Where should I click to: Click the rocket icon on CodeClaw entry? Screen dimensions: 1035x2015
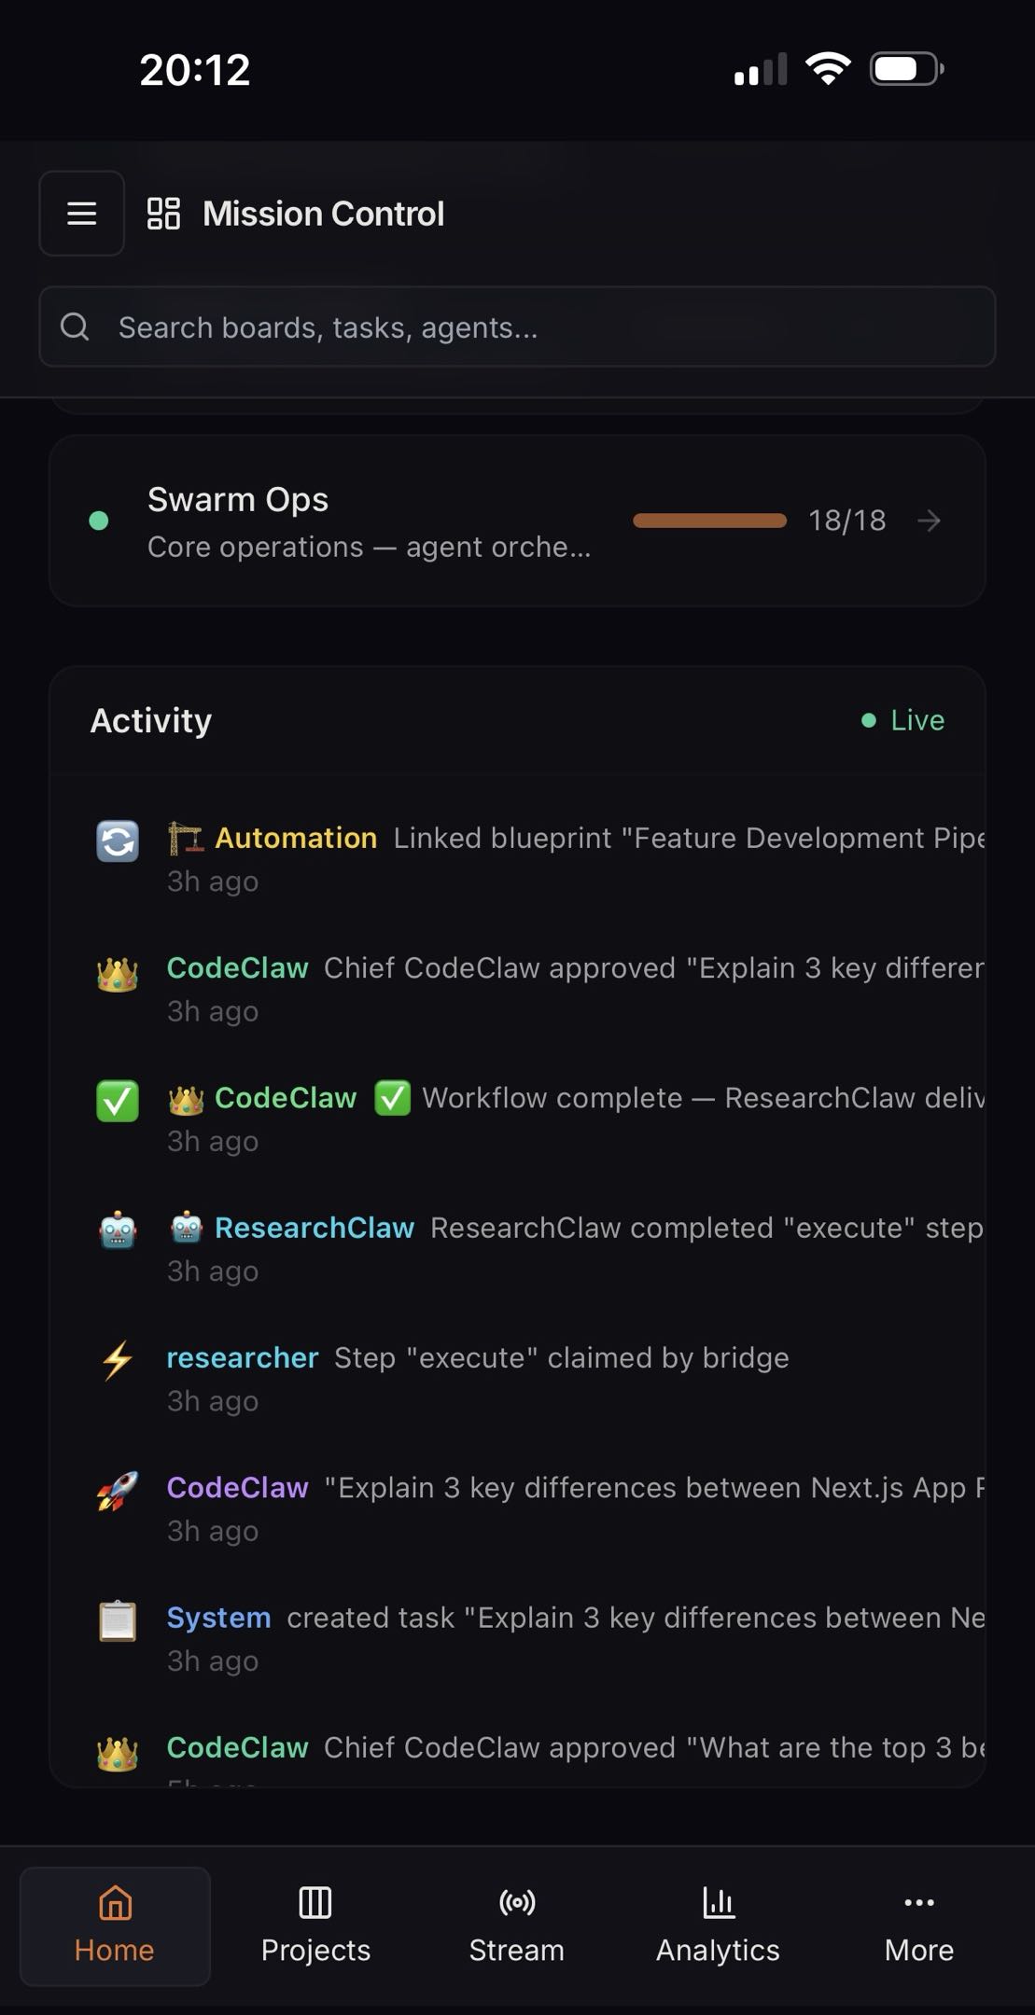coord(116,1489)
